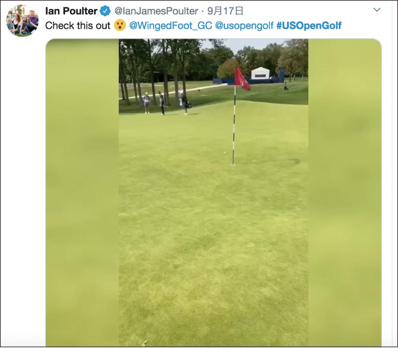Image resolution: width=398 pixels, height=348 pixels.
Task: Open the @WingedFoot_GC mention
Action: [170, 26]
